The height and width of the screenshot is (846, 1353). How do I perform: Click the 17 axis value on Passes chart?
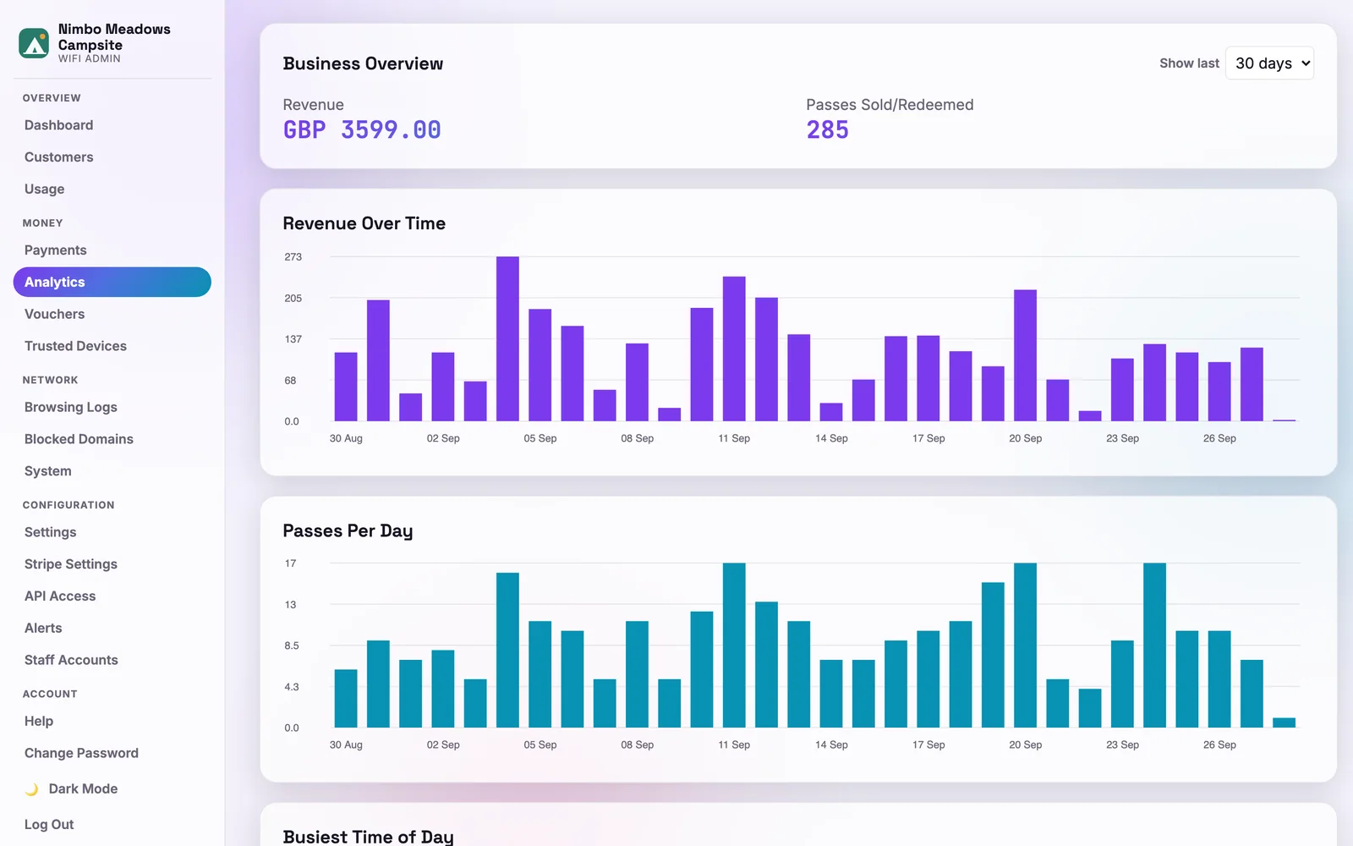click(x=290, y=563)
